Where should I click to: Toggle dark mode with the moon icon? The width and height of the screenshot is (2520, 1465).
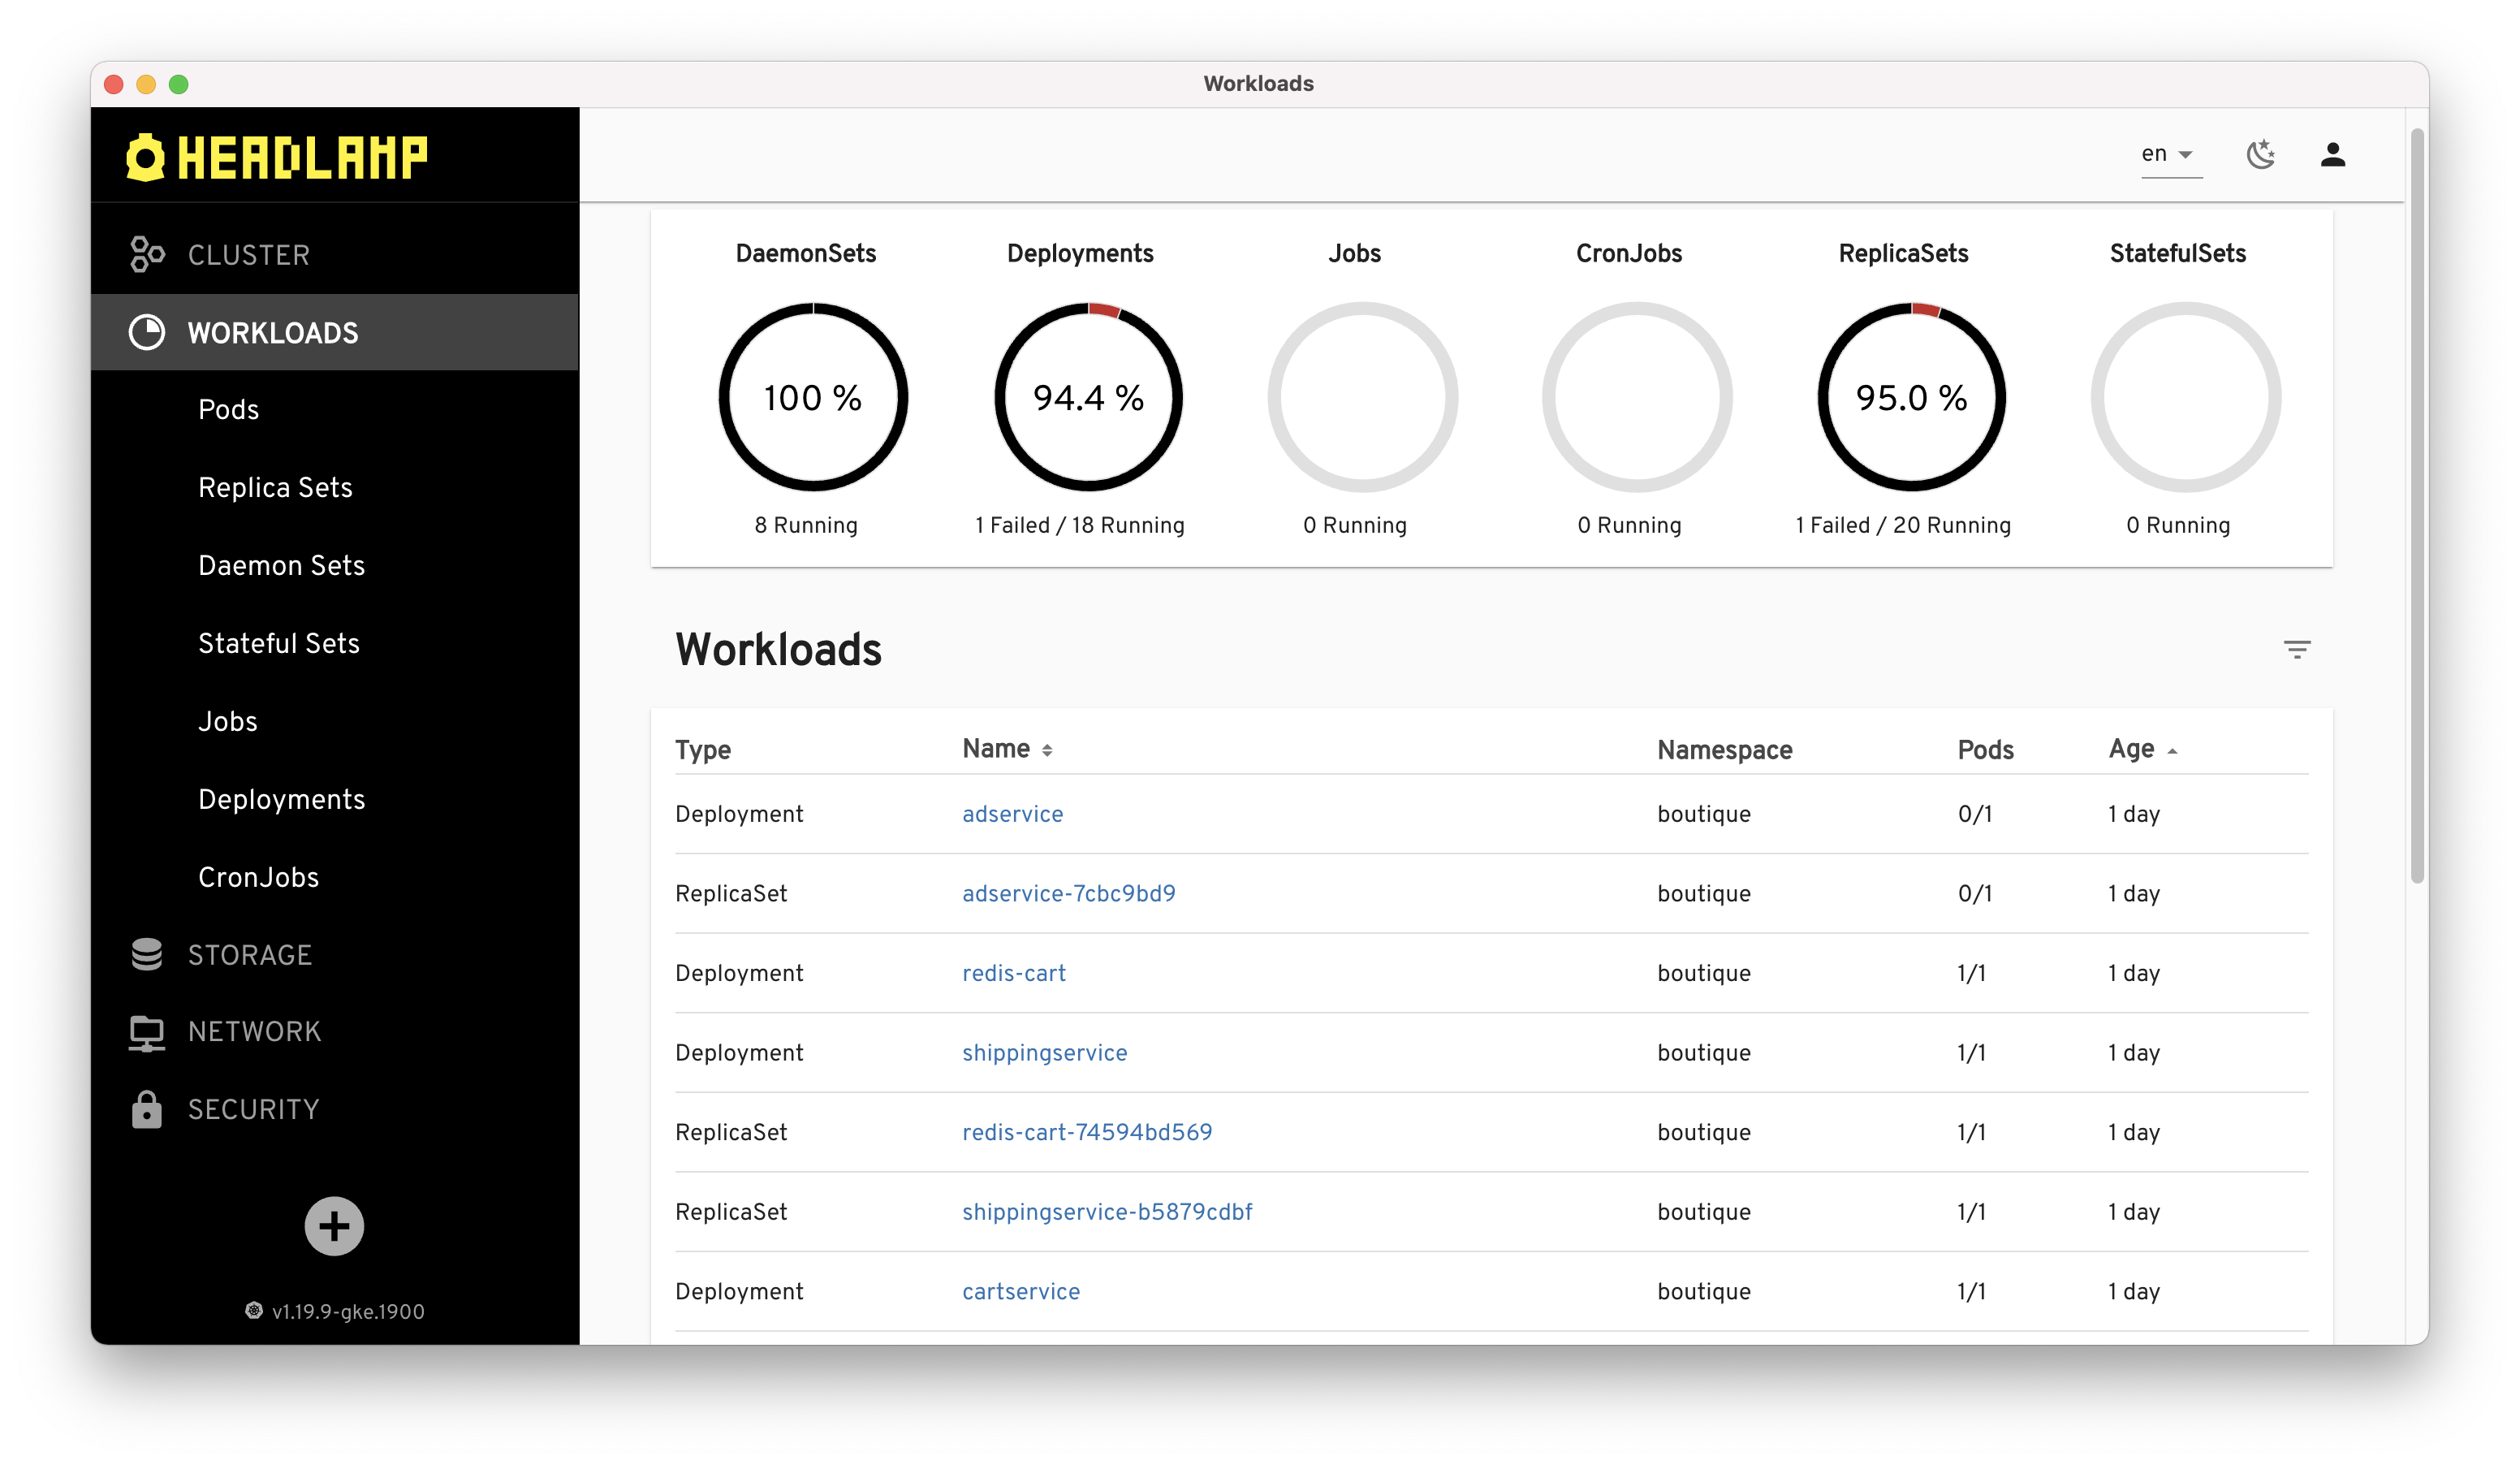pos(2262,154)
